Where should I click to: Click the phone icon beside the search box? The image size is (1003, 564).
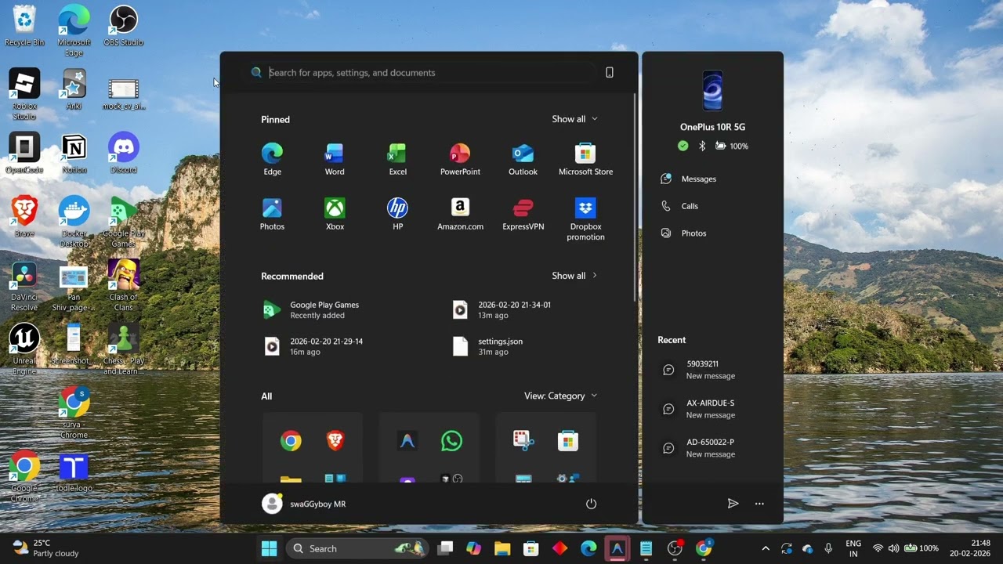tap(610, 72)
